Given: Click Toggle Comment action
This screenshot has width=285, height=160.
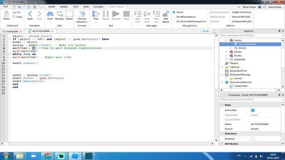Looking at the screenshot, I should pos(241,12).
